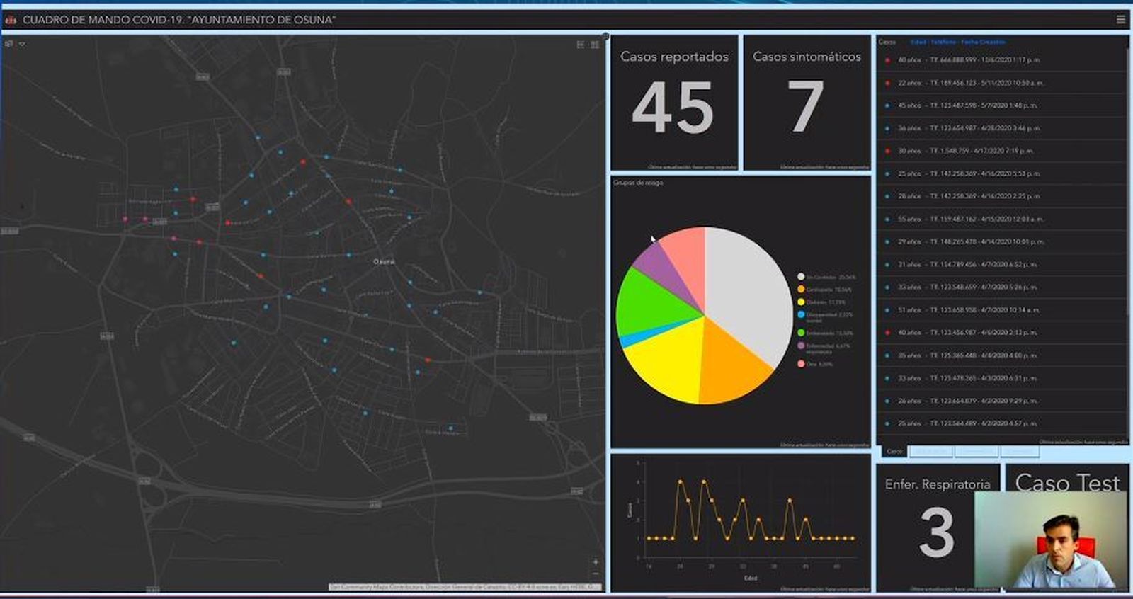
Task: Zoom out on the map
Action: coord(595,574)
